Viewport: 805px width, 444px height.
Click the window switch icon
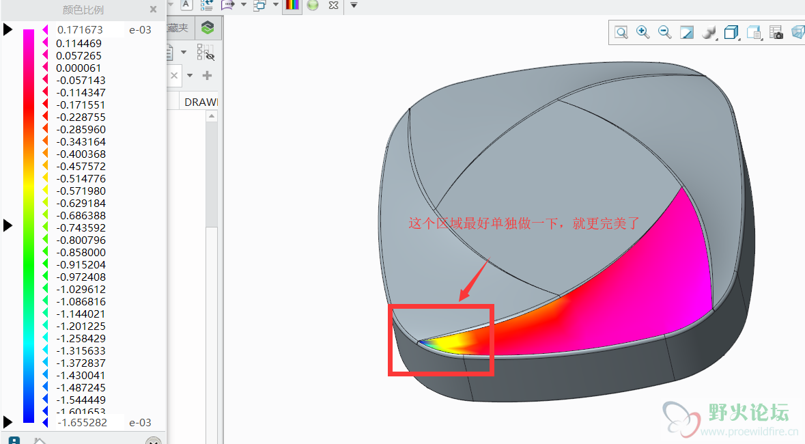[259, 5]
